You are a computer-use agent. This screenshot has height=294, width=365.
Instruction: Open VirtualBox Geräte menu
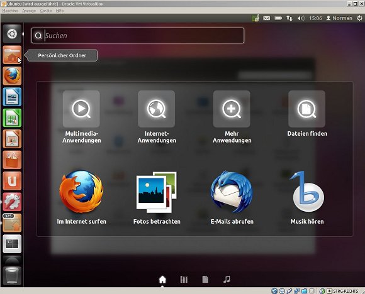(46, 11)
